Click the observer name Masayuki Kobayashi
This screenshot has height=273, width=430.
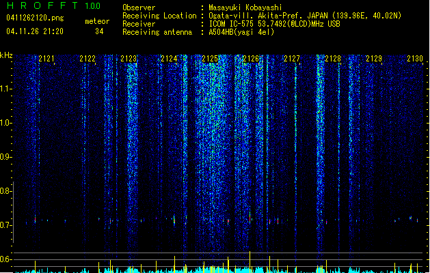point(245,8)
